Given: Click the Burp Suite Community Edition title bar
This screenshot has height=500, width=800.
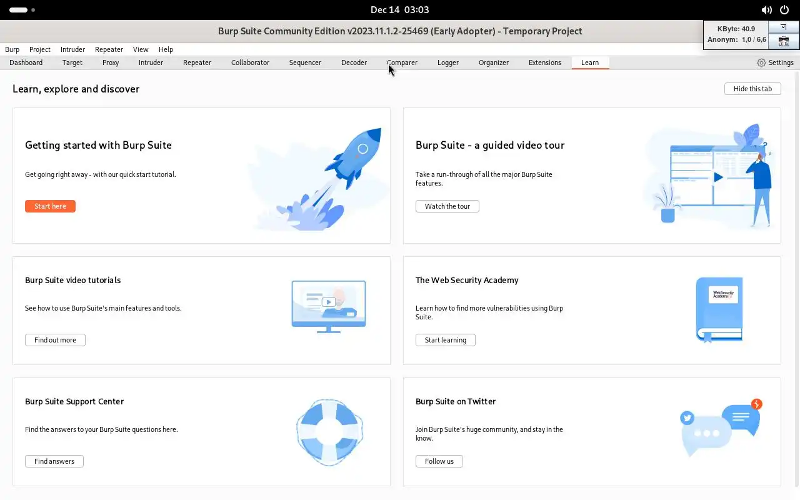Looking at the screenshot, I should [x=400, y=31].
